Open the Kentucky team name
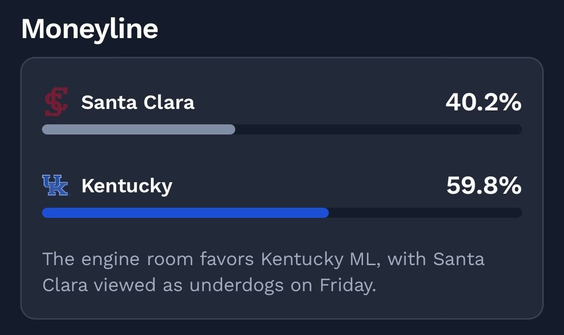This screenshot has height=335, width=564. click(x=127, y=186)
